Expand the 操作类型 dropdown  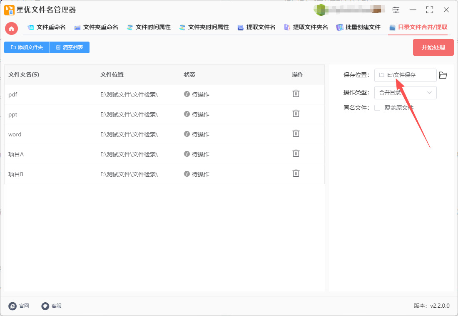[405, 93]
